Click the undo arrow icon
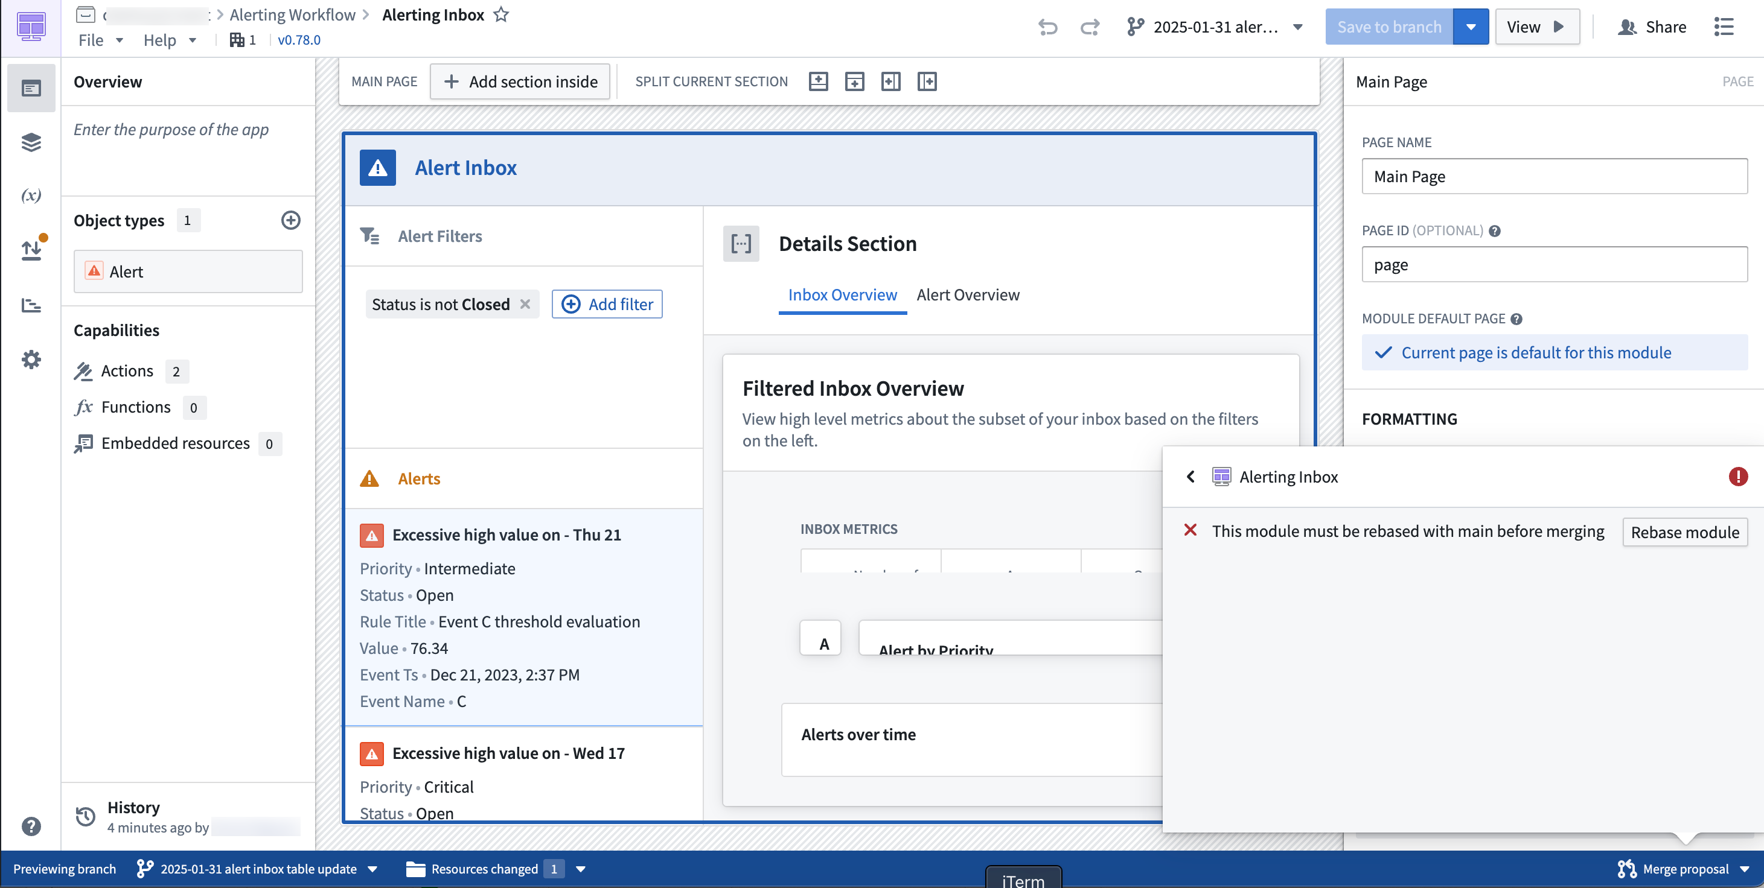Screen dimensions: 1764x888 point(1048,27)
